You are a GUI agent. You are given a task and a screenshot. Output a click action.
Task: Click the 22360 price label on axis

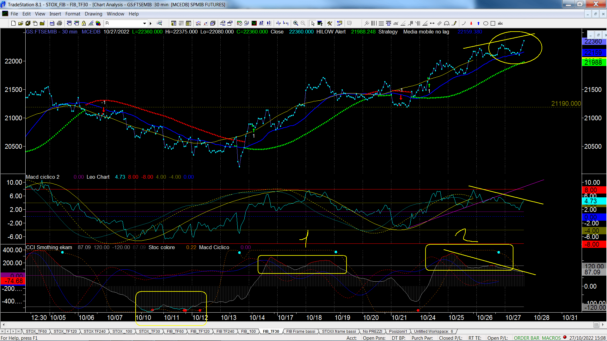point(593,41)
